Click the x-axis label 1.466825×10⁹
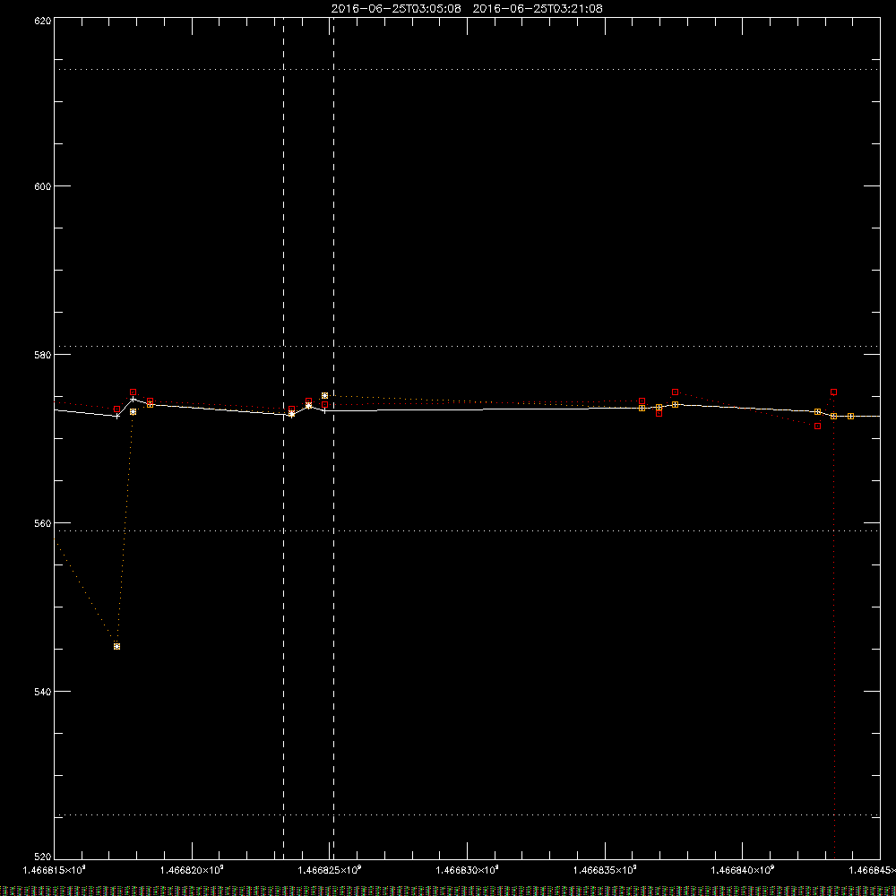 click(330, 870)
